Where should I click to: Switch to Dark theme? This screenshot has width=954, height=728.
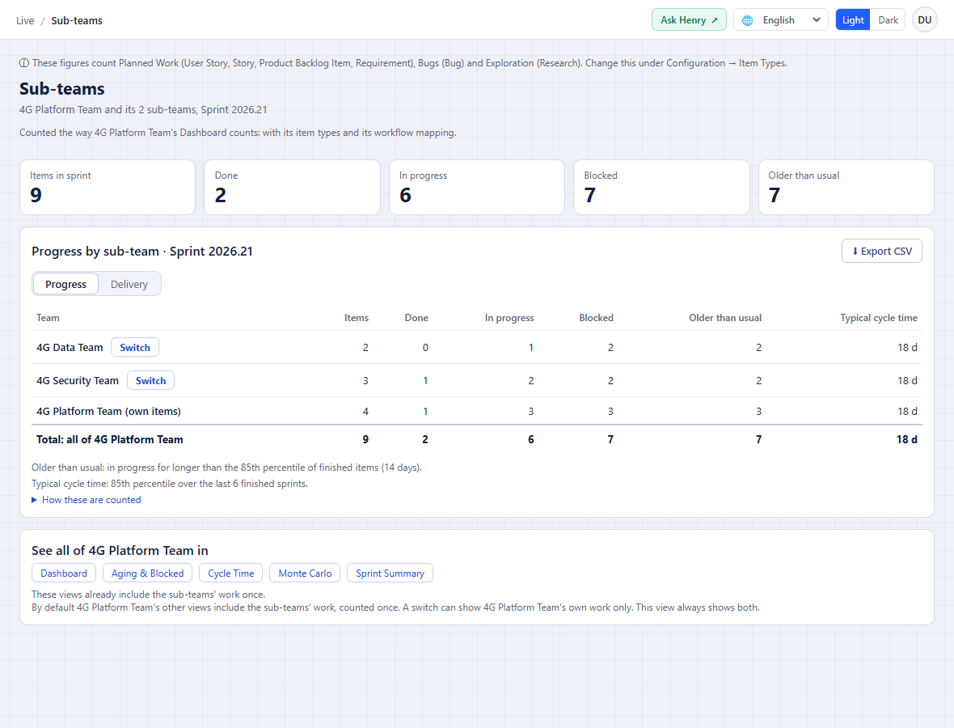click(x=888, y=20)
